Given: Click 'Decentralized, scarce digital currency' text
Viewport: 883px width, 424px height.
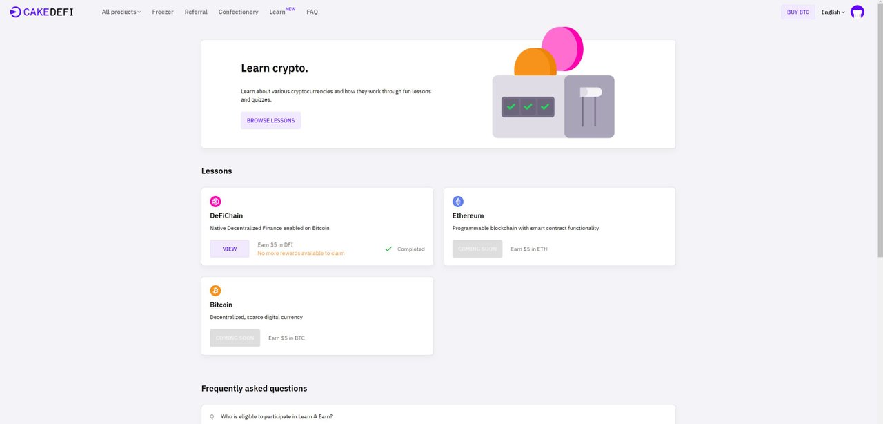Looking at the screenshot, I should tap(256, 317).
